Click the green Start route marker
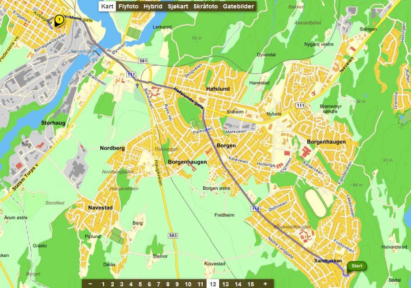 click(357, 266)
